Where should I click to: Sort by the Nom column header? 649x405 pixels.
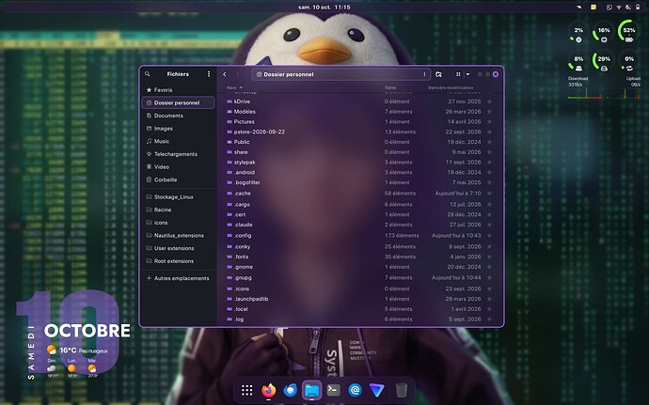pyautogui.click(x=234, y=87)
